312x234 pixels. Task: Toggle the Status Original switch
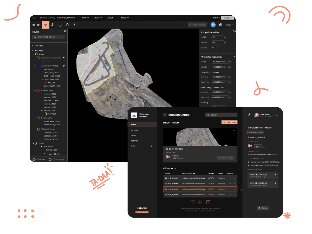click(227, 17)
